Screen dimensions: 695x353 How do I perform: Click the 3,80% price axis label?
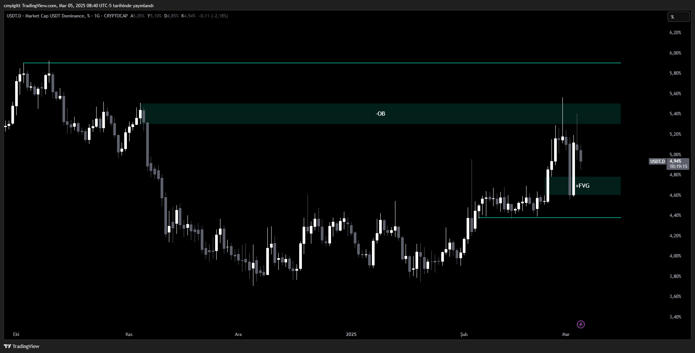675,276
